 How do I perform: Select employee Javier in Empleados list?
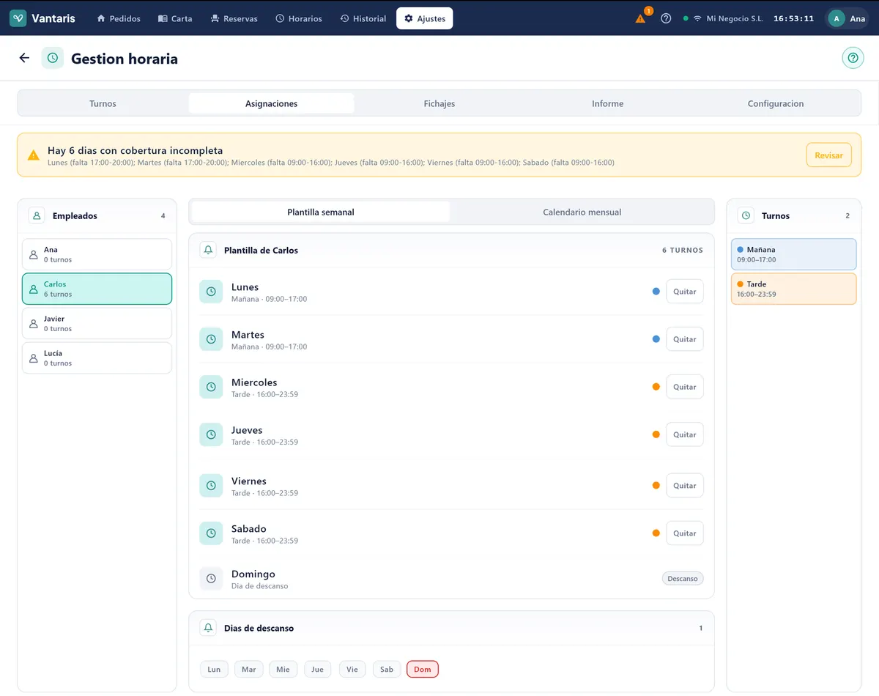point(97,323)
